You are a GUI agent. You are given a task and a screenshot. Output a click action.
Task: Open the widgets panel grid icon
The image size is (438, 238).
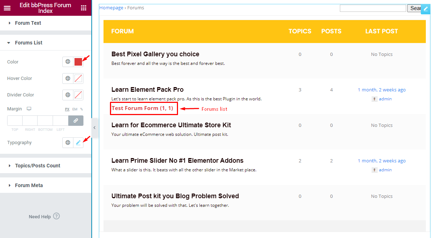pos(84,8)
